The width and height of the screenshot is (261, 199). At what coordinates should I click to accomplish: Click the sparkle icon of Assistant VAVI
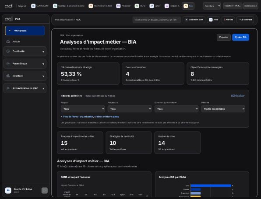click(187, 20)
